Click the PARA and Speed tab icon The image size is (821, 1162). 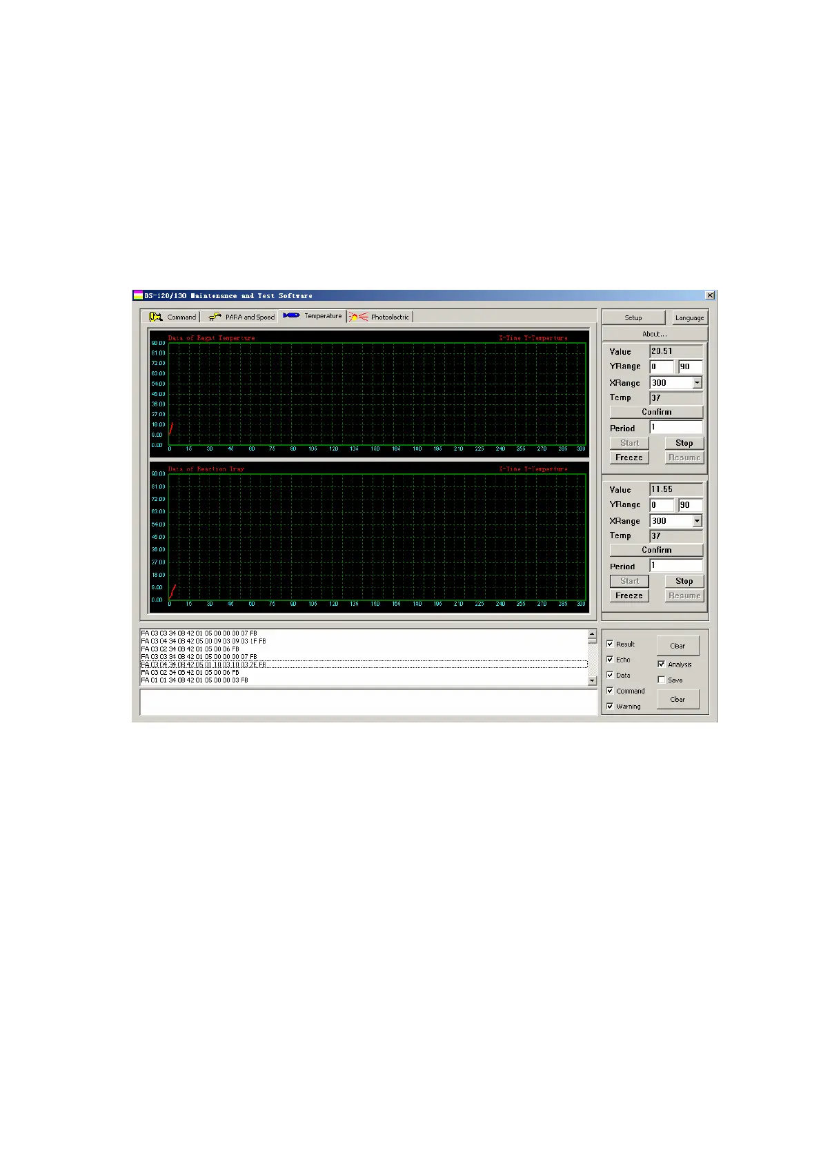point(215,317)
